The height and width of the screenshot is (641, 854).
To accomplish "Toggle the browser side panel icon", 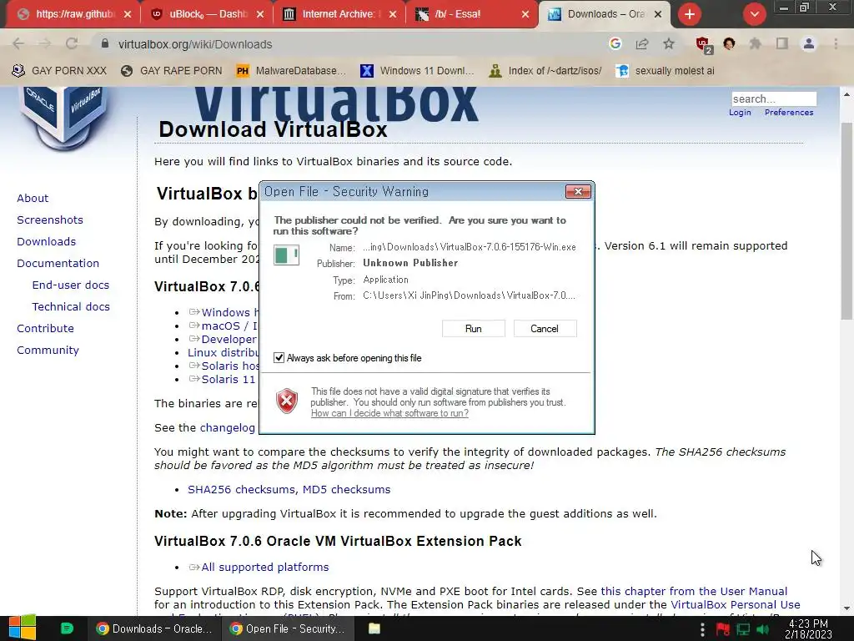I will pos(782,44).
